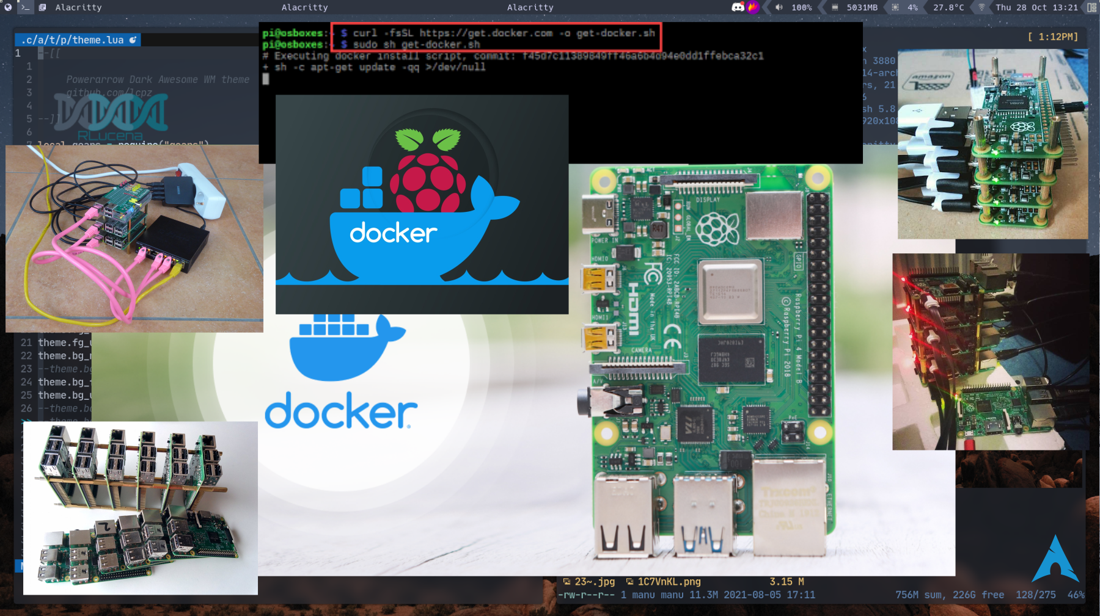Click the speaker volume icon
This screenshot has width=1100, height=616.
(x=779, y=7)
